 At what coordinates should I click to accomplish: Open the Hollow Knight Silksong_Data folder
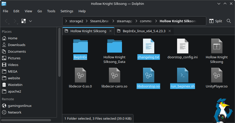(114, 46)
